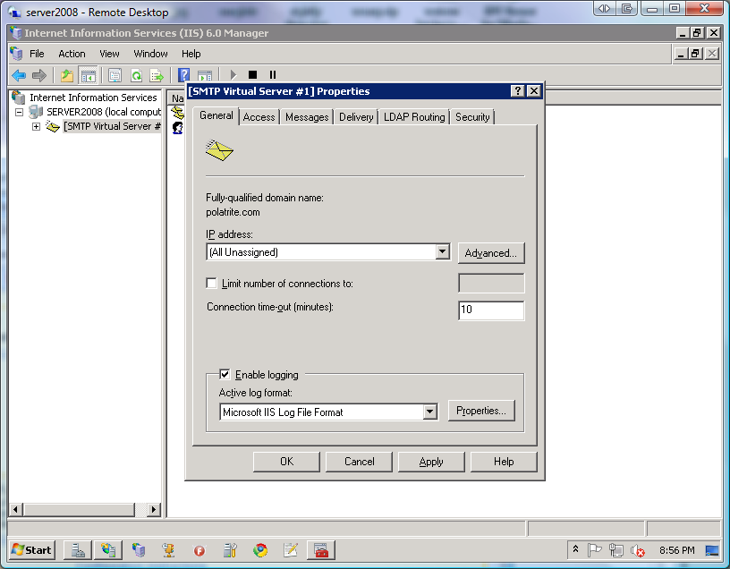Click the Advanced... button
This screenshot has height=569, width=730.
click(x=491, y=253)
